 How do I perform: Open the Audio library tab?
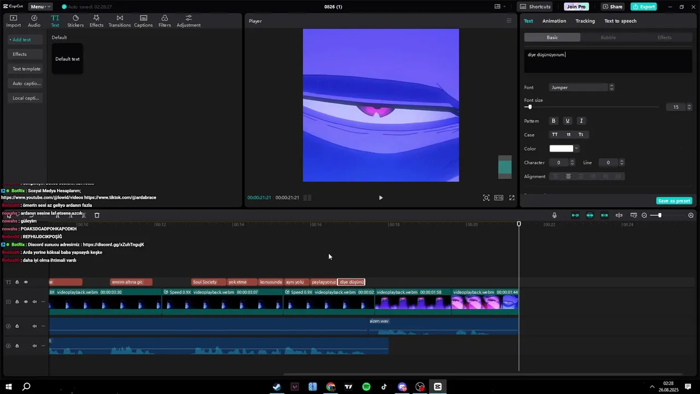34,21
